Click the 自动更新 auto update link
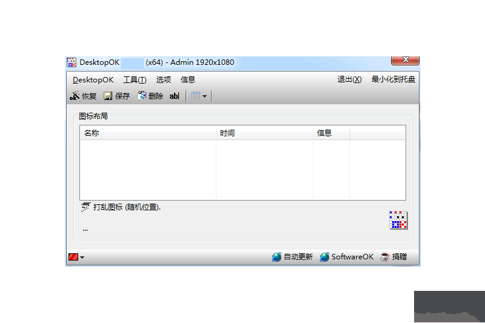Image resolution: width=485 pixels, height=323 pixels. tap(292, 257)
